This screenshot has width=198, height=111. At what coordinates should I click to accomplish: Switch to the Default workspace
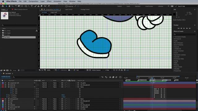(x=119, y=6)
